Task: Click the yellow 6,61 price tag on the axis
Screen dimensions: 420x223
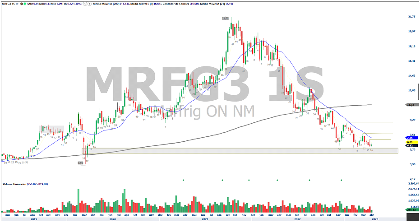Action: (411, 142)
